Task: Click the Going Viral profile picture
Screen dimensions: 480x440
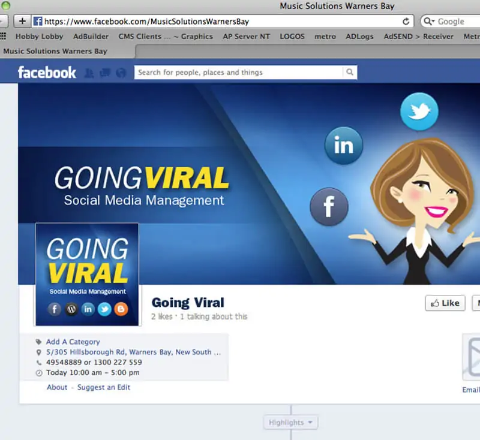Action: coord(87,275)
